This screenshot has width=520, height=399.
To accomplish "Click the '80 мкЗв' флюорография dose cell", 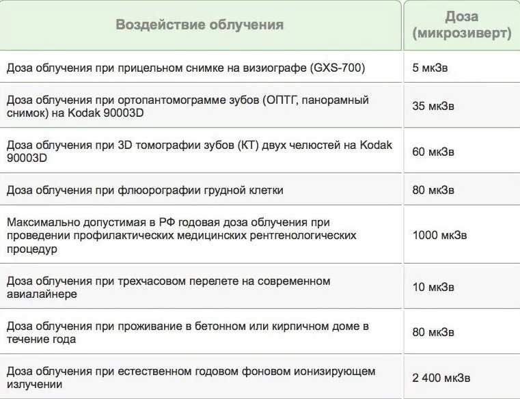I will click(x=462, y=190).
